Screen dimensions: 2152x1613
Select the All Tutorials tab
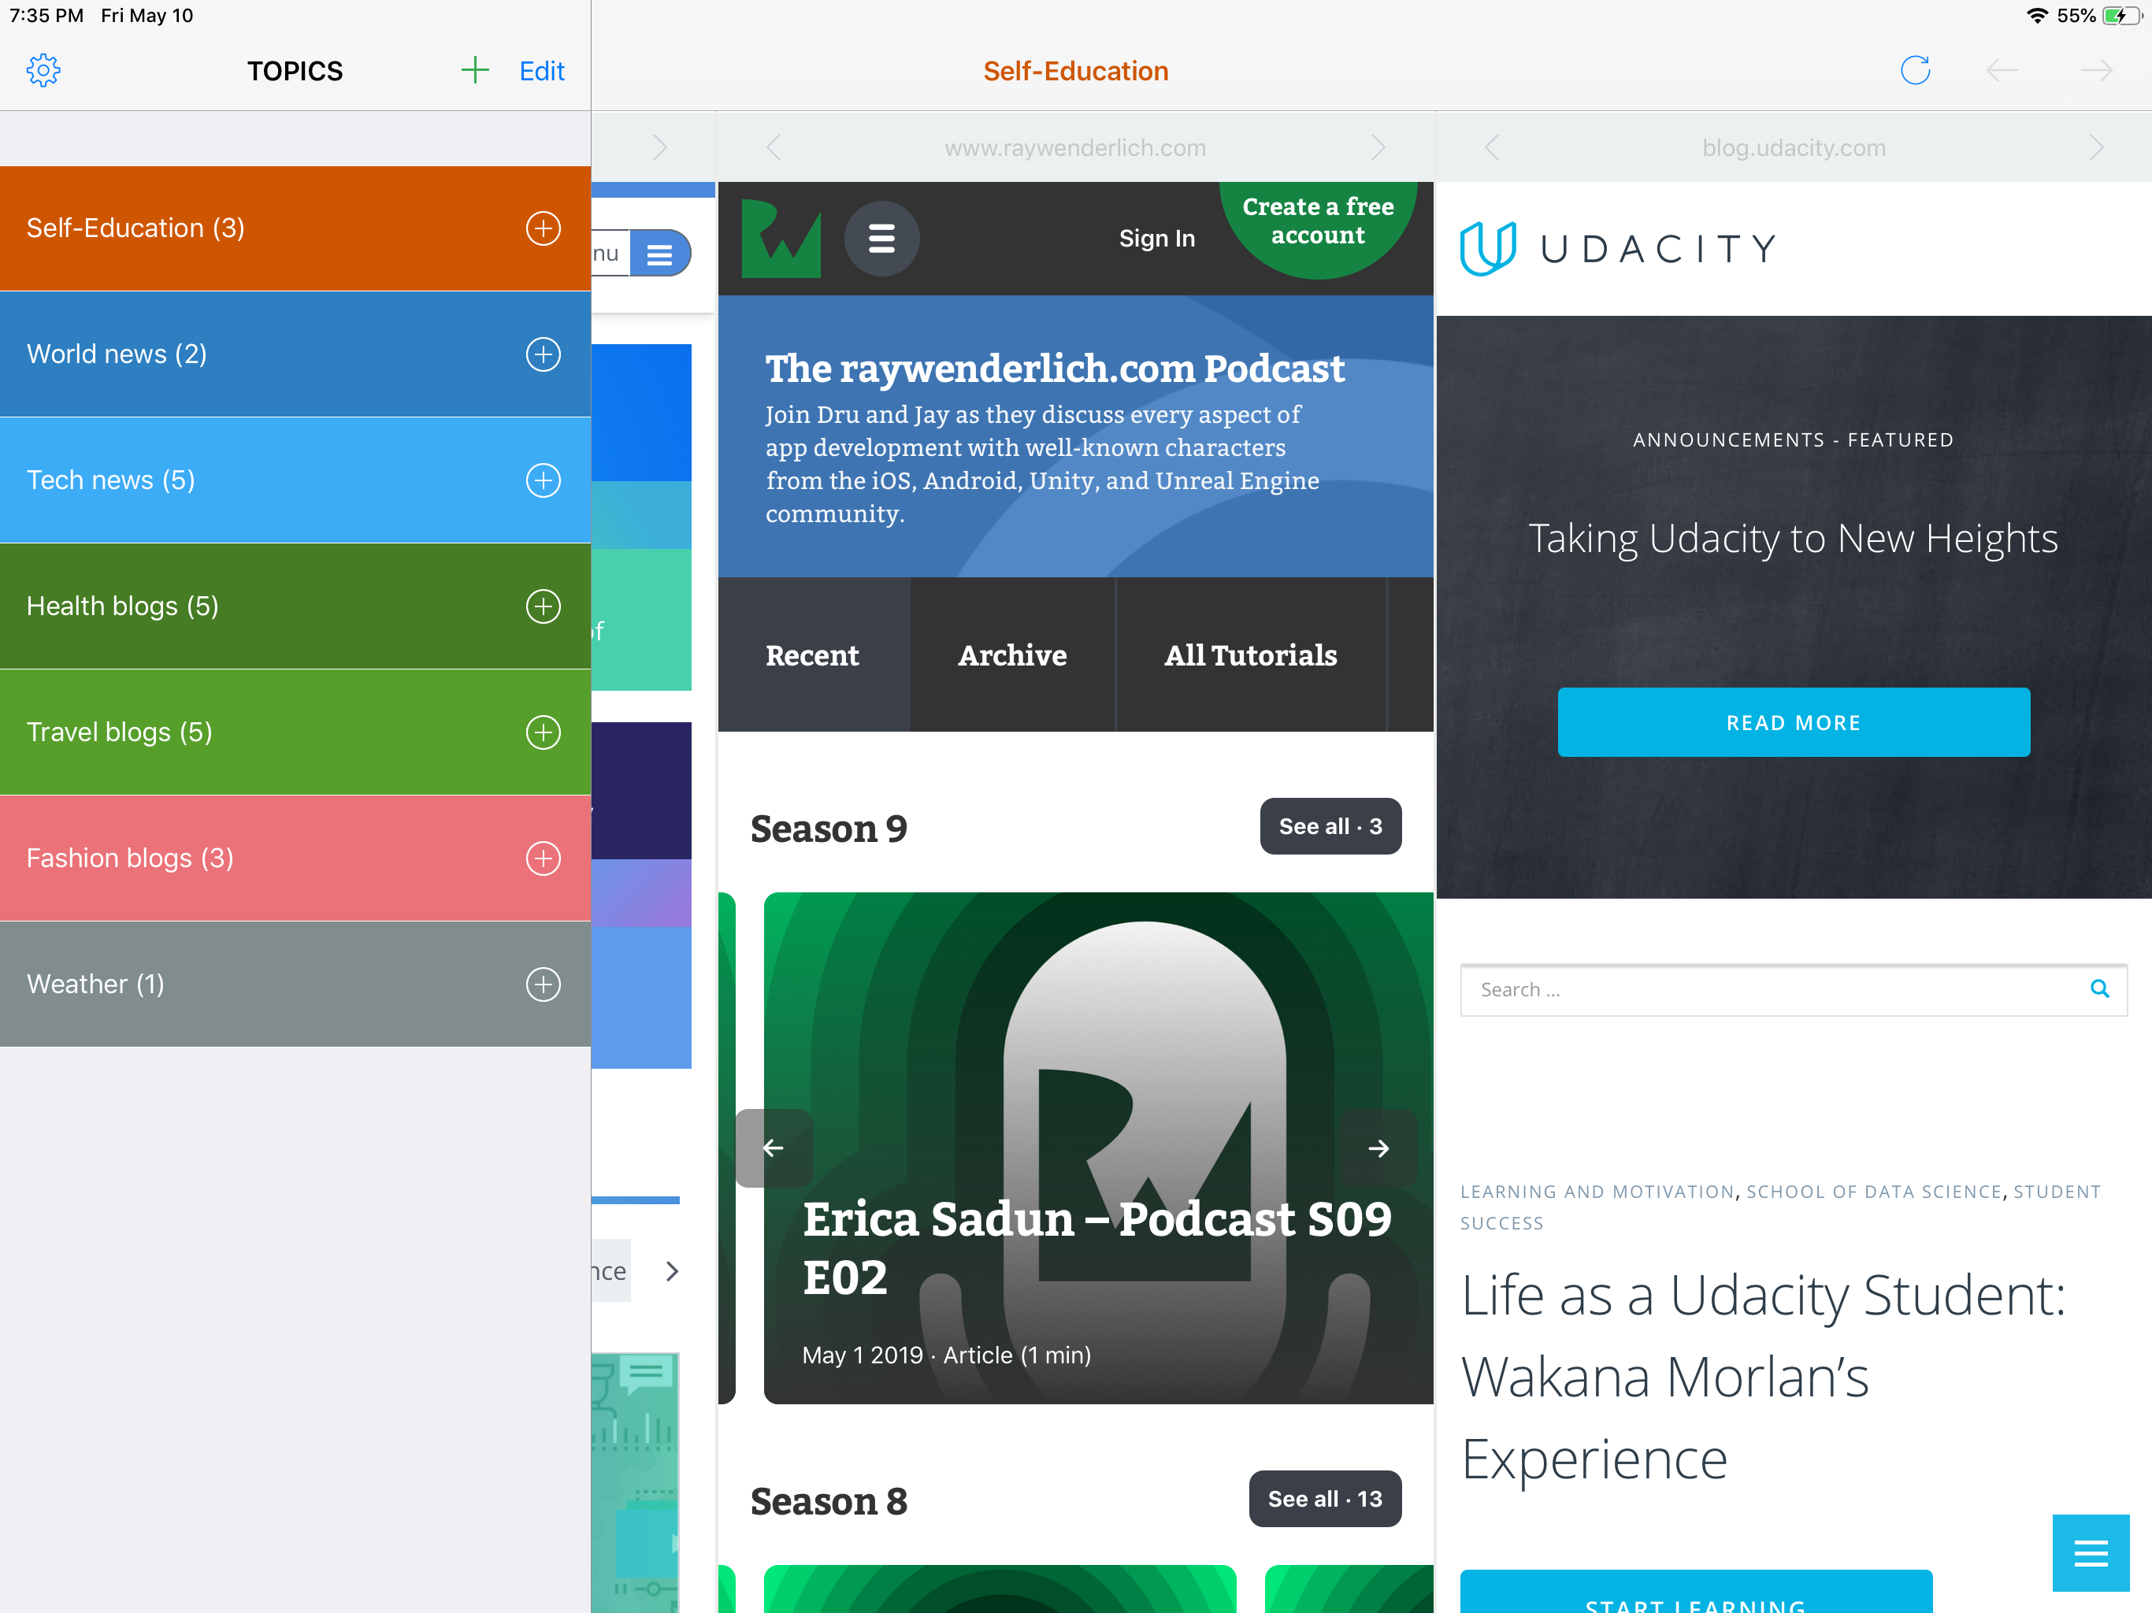(1250, 654)
